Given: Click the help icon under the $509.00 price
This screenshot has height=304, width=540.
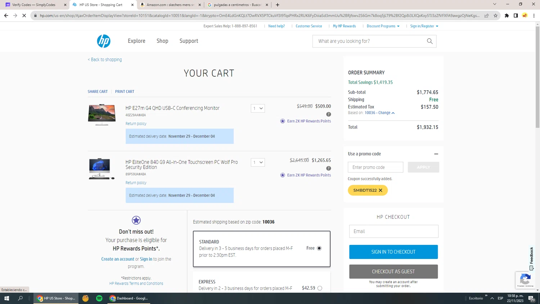Looking at the screenshot, I should pos(328,114).
